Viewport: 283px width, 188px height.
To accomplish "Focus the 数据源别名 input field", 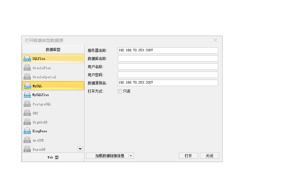I will (168, 83).
